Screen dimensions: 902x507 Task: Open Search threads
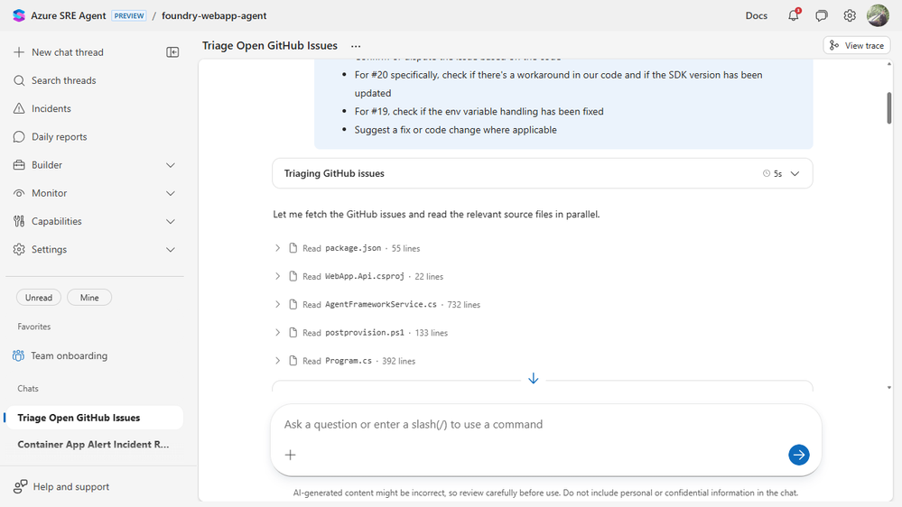(x=64, y=80)
